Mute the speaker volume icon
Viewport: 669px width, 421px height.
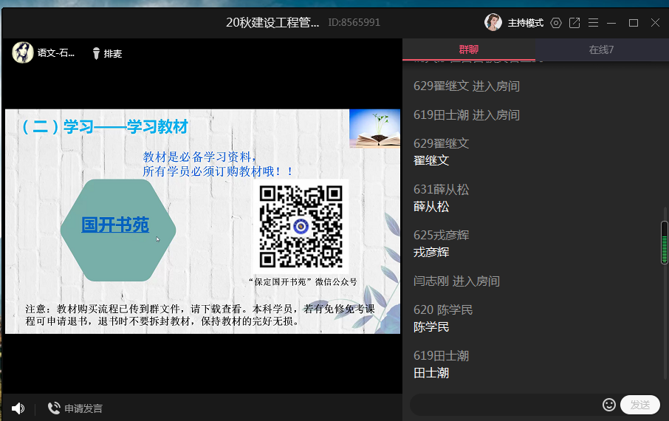[x=18, y=408]
